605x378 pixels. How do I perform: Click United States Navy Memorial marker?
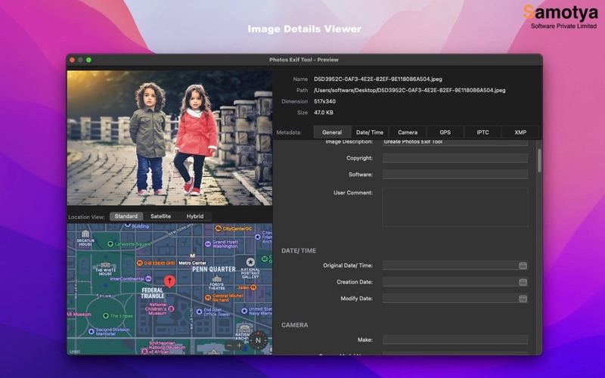(244, 311)
